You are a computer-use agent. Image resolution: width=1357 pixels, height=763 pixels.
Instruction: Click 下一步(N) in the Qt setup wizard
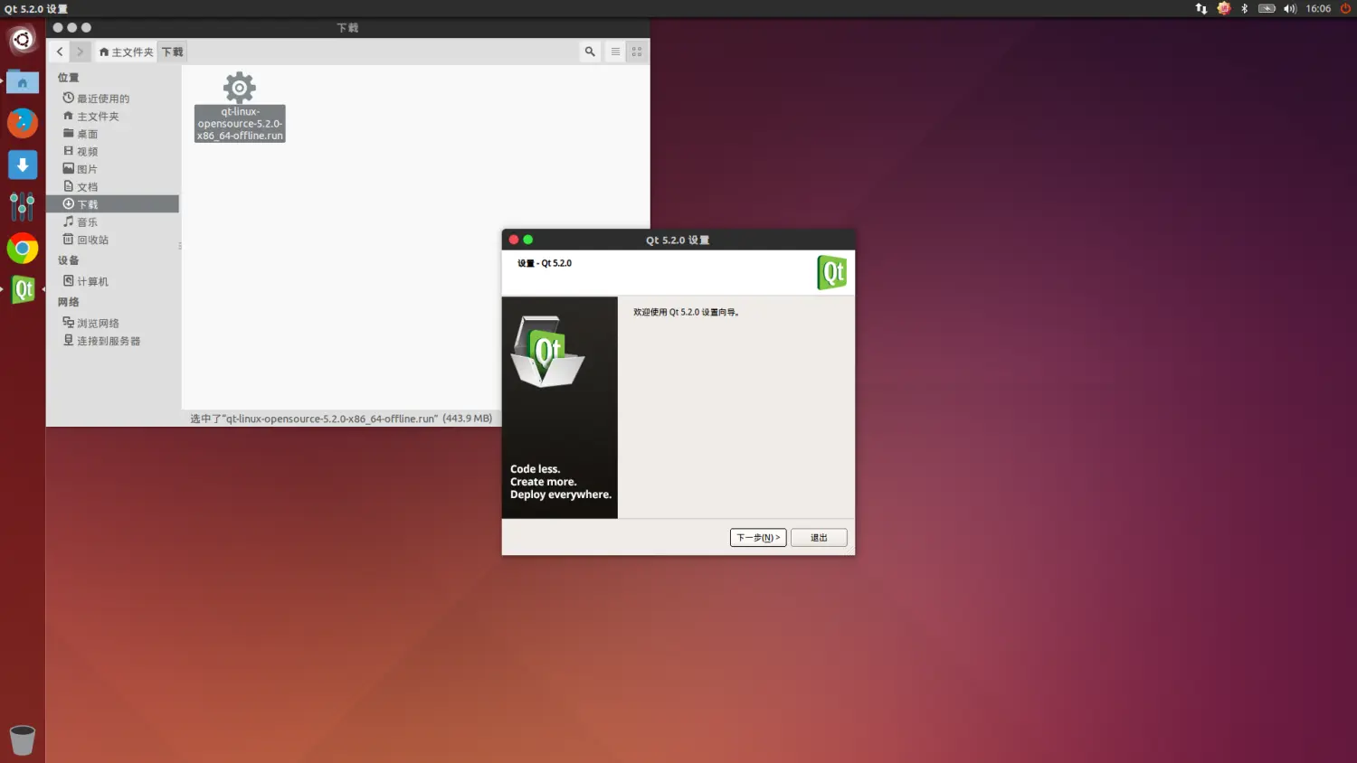(x=758, y=538)
